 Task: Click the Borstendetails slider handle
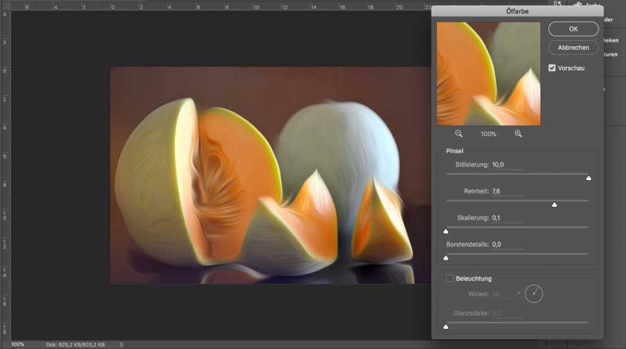tap(445, 258)
